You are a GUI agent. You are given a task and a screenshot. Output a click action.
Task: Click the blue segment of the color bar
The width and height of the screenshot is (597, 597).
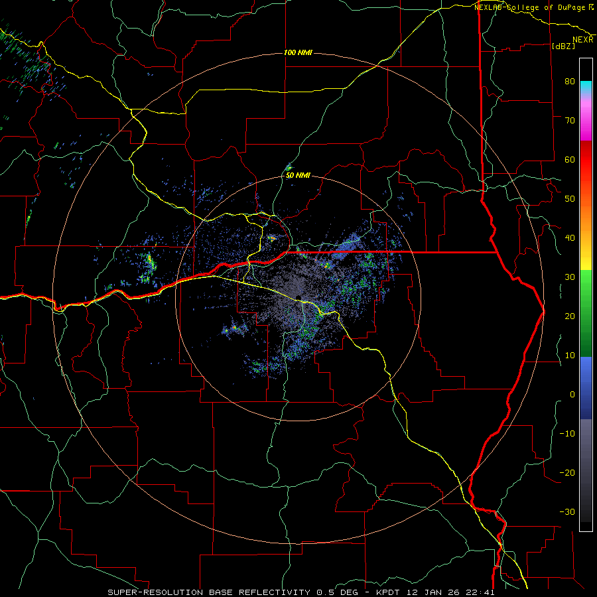pos(586,387)
